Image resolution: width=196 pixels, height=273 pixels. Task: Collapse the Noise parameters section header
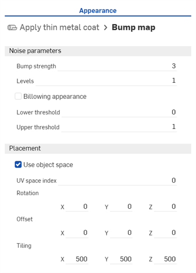pyautogui.click(x=98, y=51)
